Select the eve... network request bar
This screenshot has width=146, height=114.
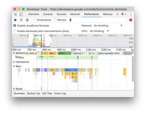tap(53, 53)
